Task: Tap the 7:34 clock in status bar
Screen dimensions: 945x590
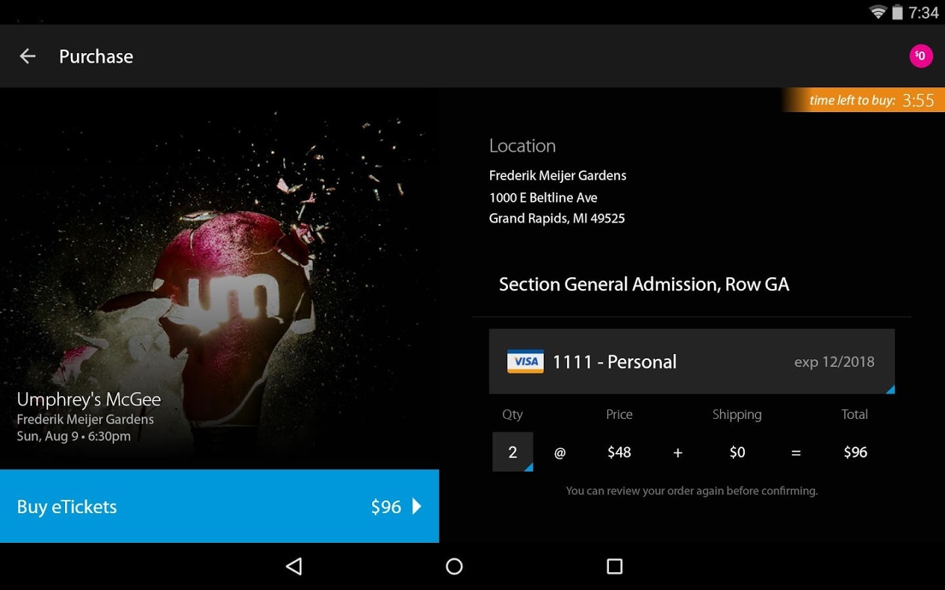Action: 923,12
